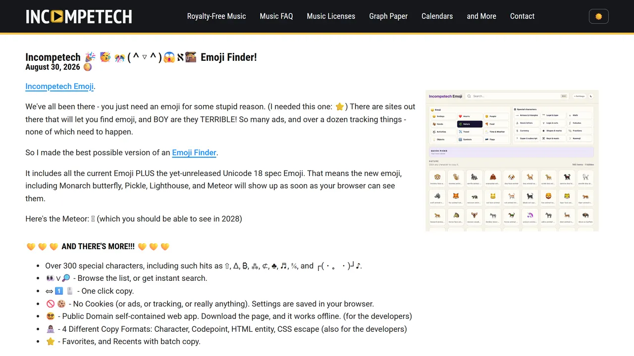634x356 pixels.
Task: Click the cookie emoji in the No Cookies line
Action: 61,304
